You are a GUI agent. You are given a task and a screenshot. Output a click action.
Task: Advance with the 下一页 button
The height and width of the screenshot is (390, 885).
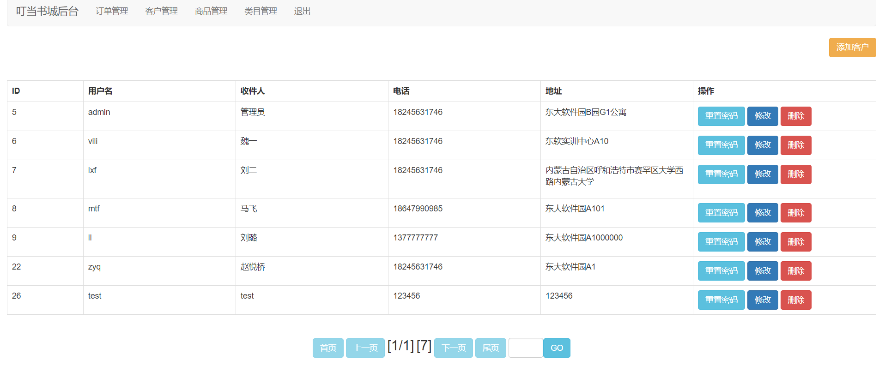453,348
